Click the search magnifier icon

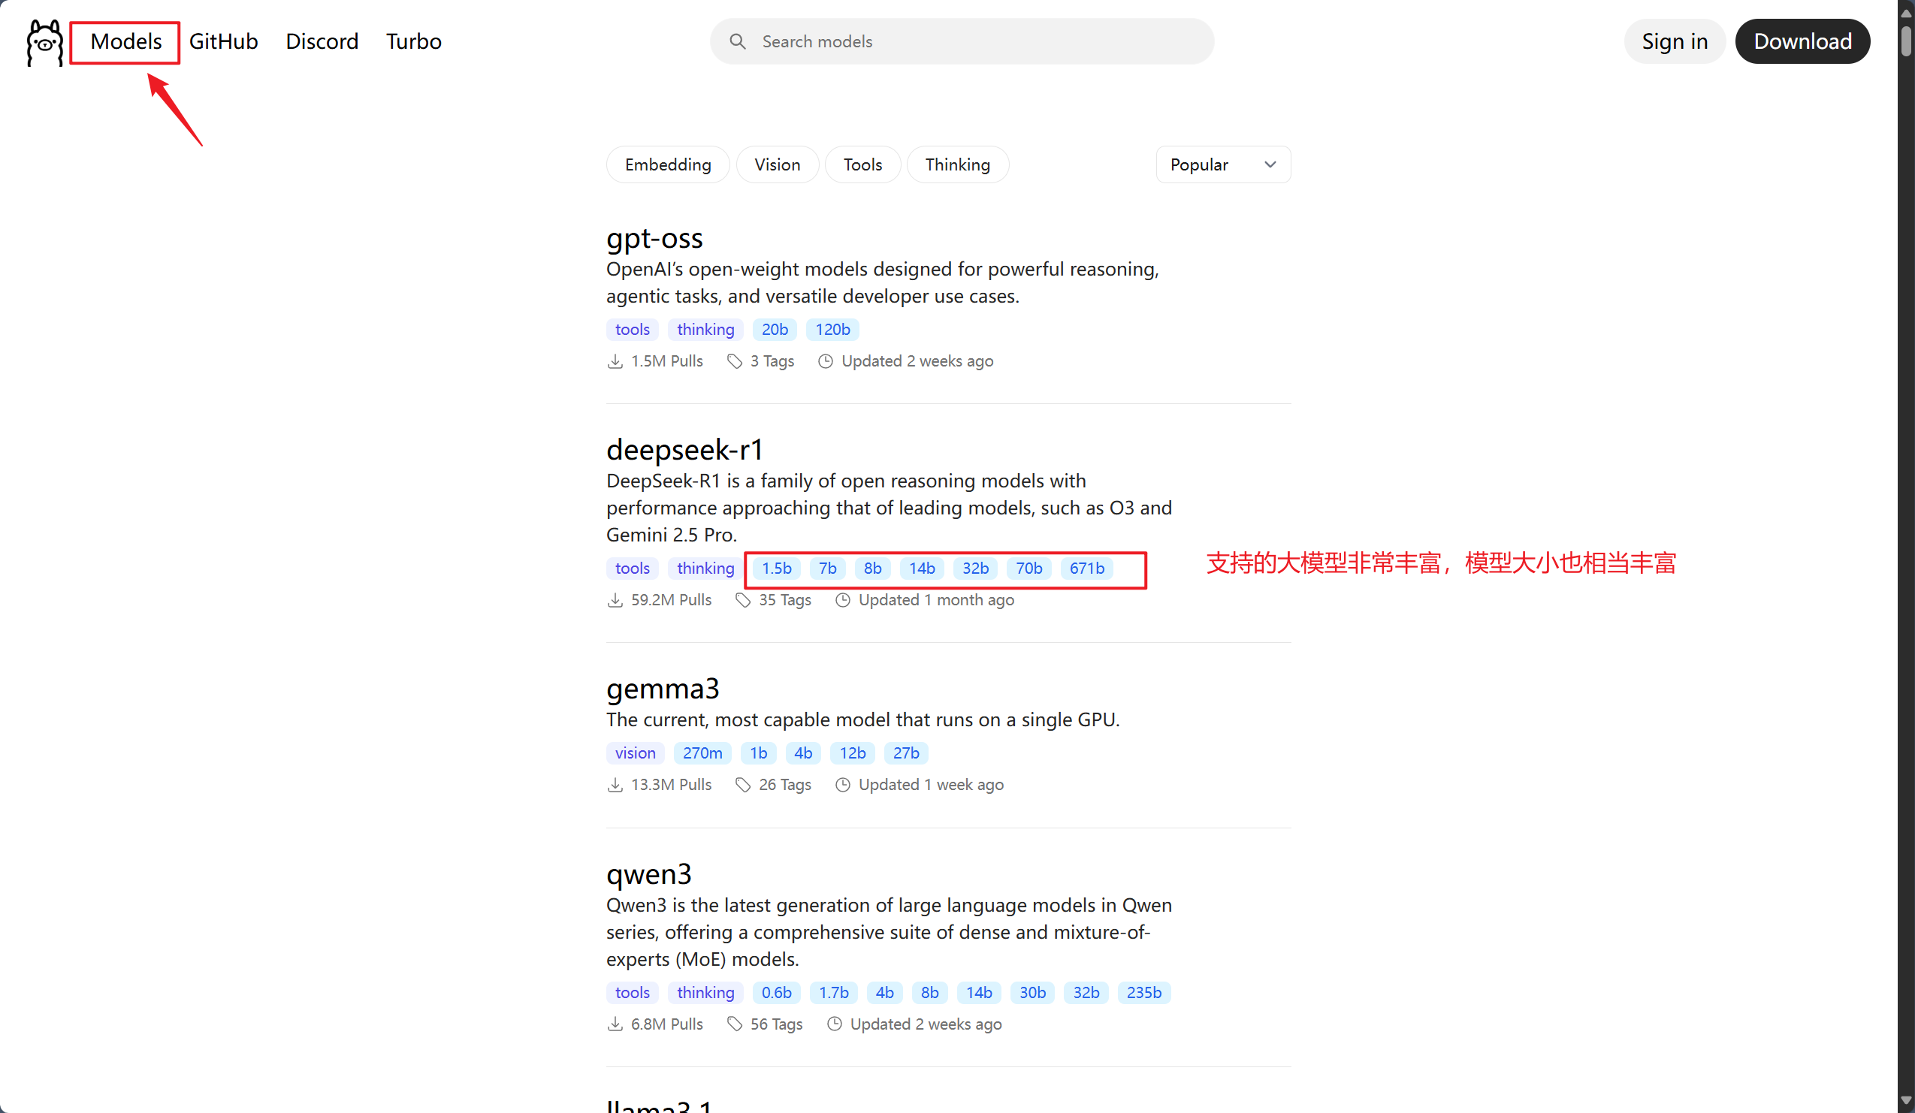click(x=736, y=42)
